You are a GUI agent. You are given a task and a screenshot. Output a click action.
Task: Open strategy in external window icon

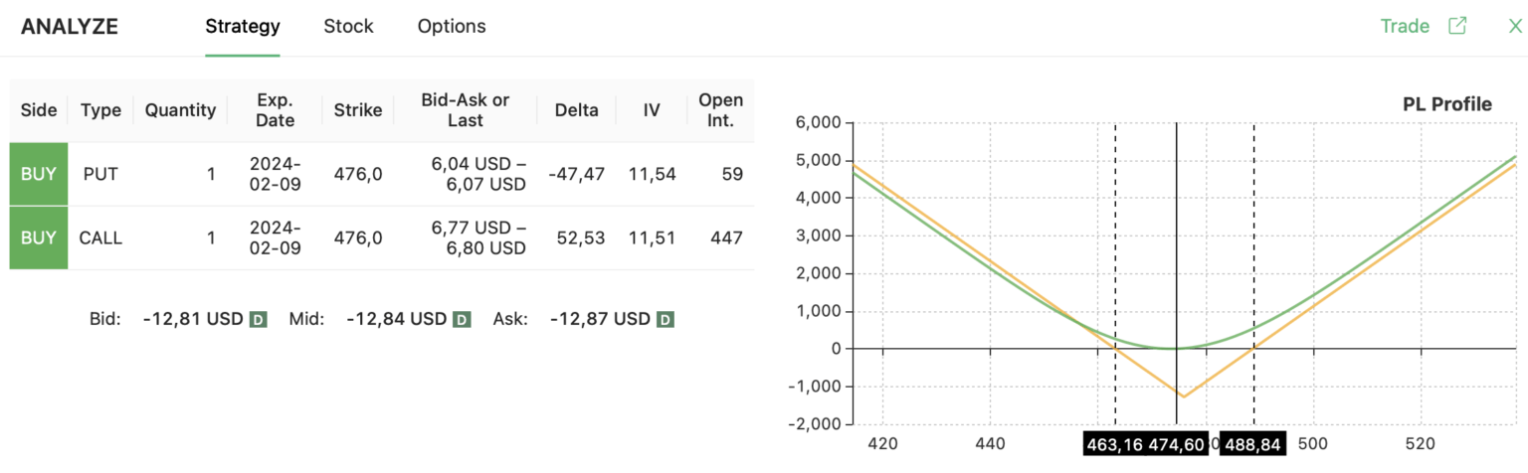[1457, 27]
